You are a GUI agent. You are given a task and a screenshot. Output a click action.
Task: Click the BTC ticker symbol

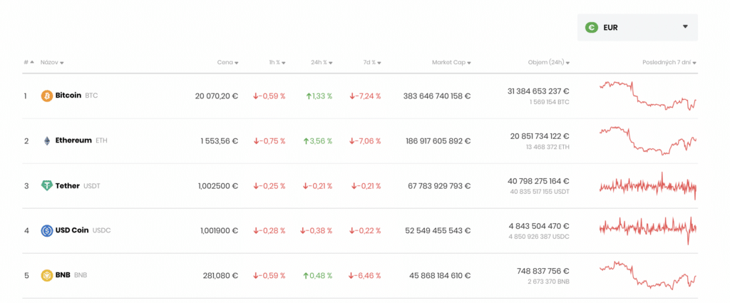tap(92, 96)
